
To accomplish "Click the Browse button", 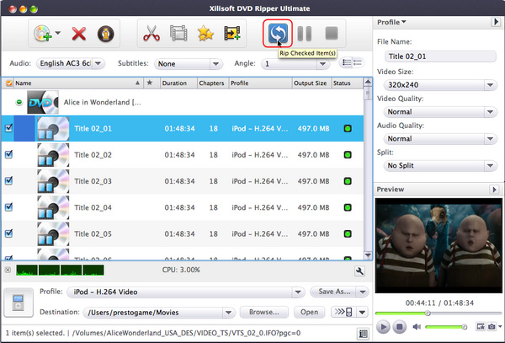I will click(263, 312).
